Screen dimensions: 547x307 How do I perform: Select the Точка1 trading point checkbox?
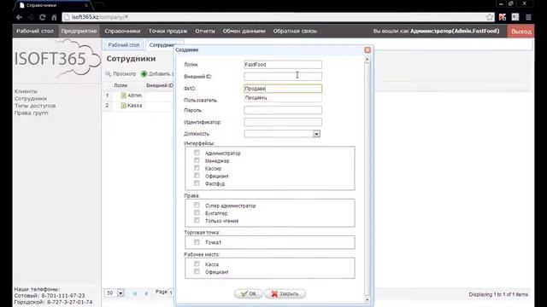pos(197,242)
